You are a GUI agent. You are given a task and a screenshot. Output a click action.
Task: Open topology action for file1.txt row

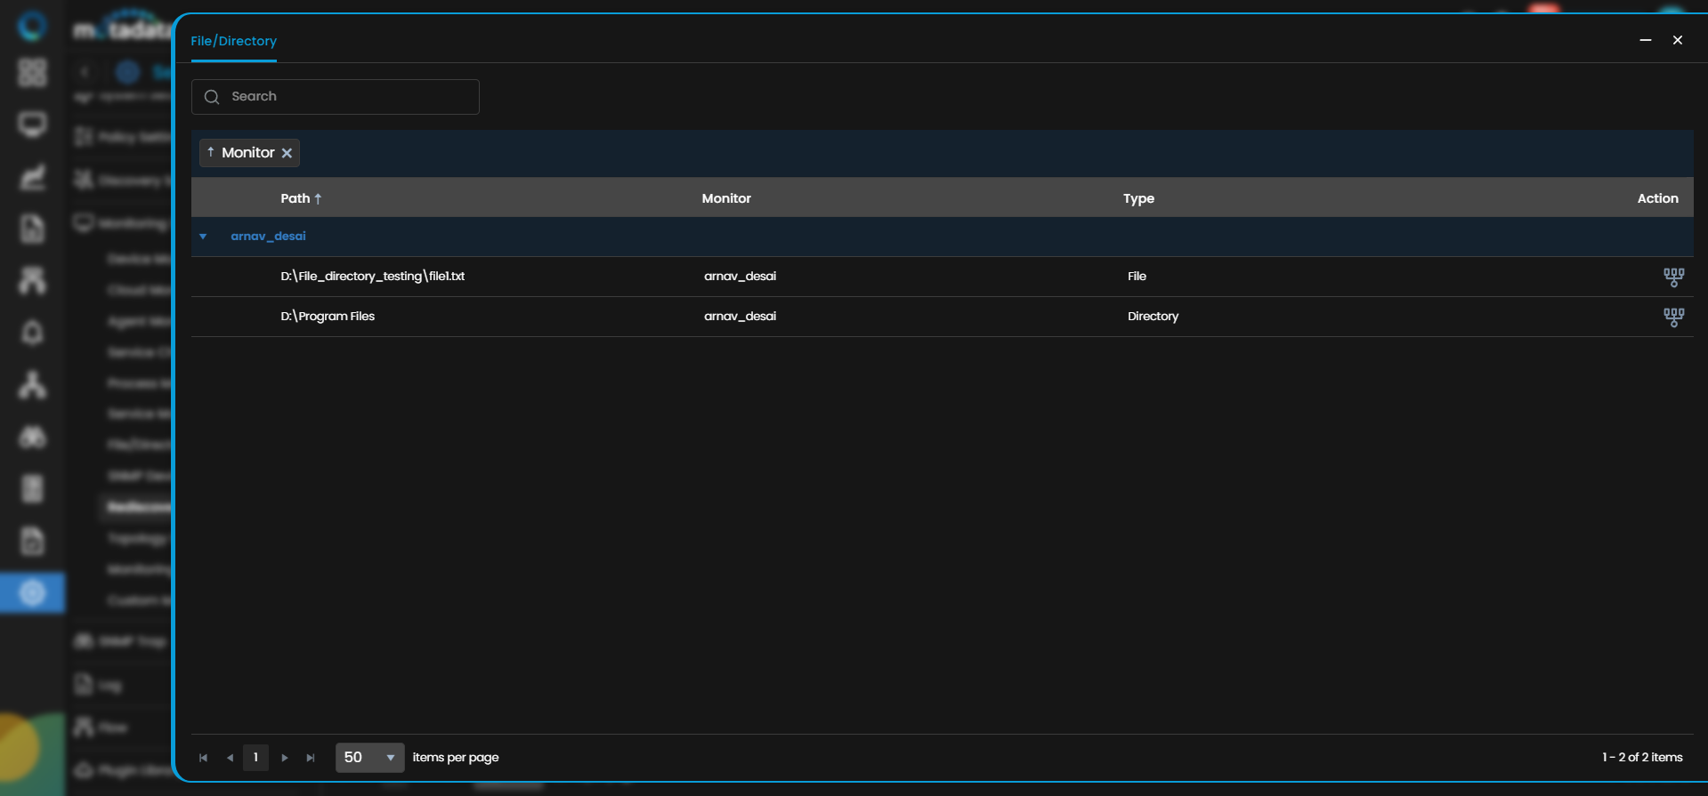tap(1673, 277)
